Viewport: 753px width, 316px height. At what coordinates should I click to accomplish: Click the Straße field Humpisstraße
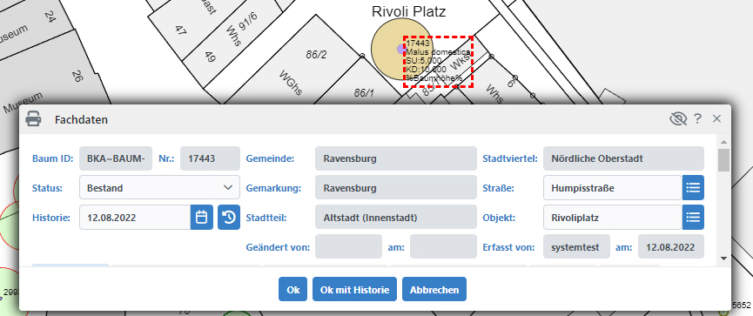pos(613,188)
